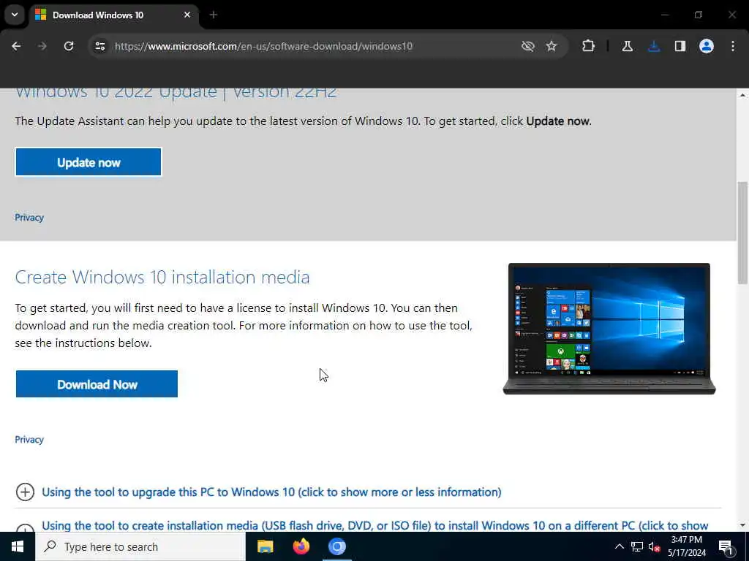The width and height of the screenshot is (749, 561).
Task: Show hidden system tray icons
Action: (x=619, y=546)
